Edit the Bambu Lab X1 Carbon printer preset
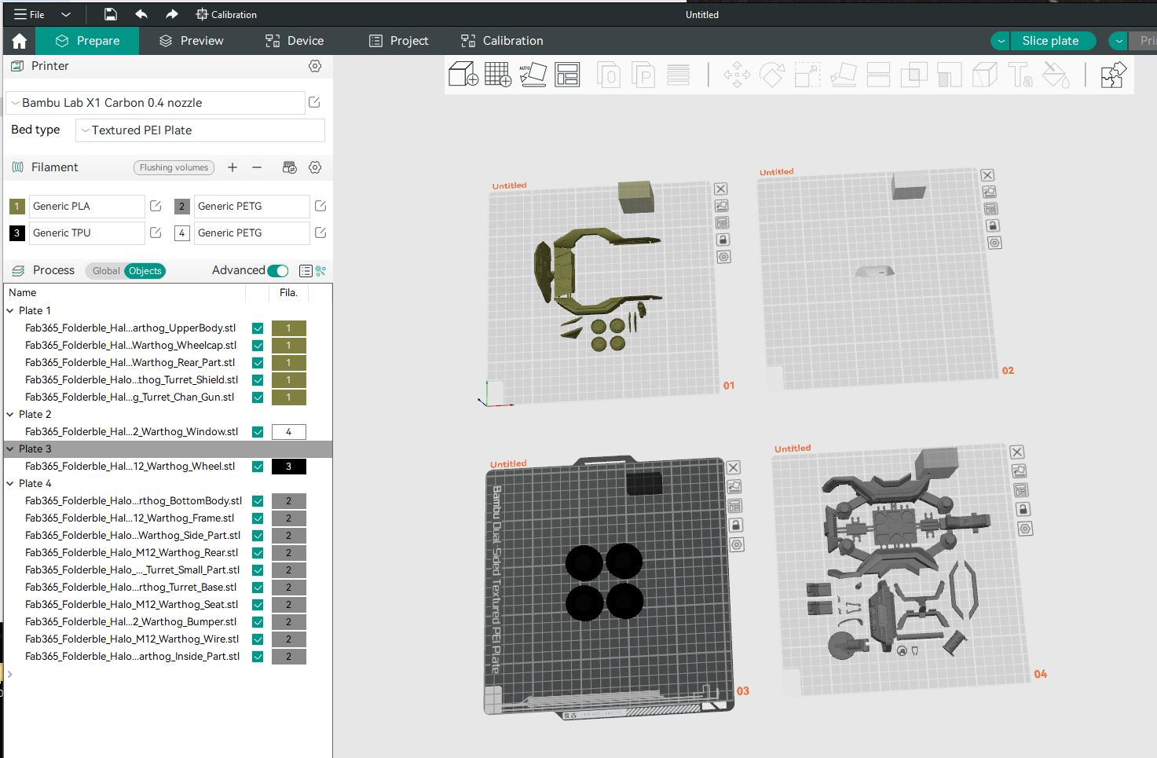The height and width of the screenshot is (758, 1157). (314, 102)
